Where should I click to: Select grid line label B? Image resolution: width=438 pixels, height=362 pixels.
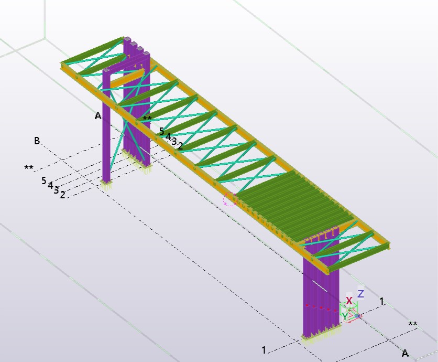[x=37, y=141]
